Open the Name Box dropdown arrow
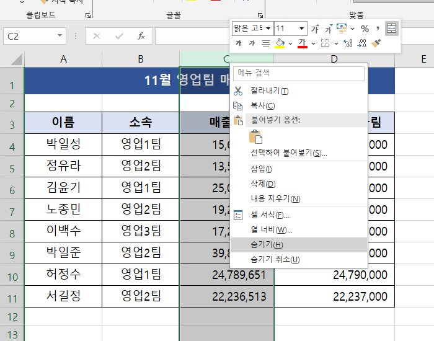This screenshot has width=434, height=341. tap(60, 36)
